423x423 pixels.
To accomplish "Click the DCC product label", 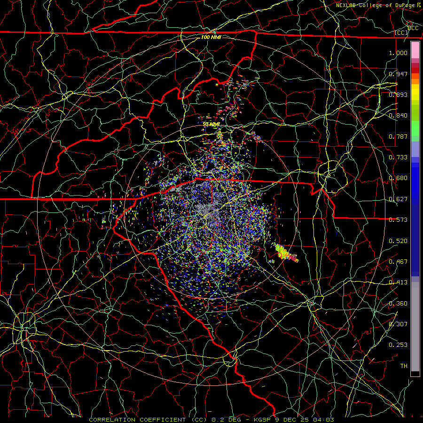I will (x=413, y=28).
